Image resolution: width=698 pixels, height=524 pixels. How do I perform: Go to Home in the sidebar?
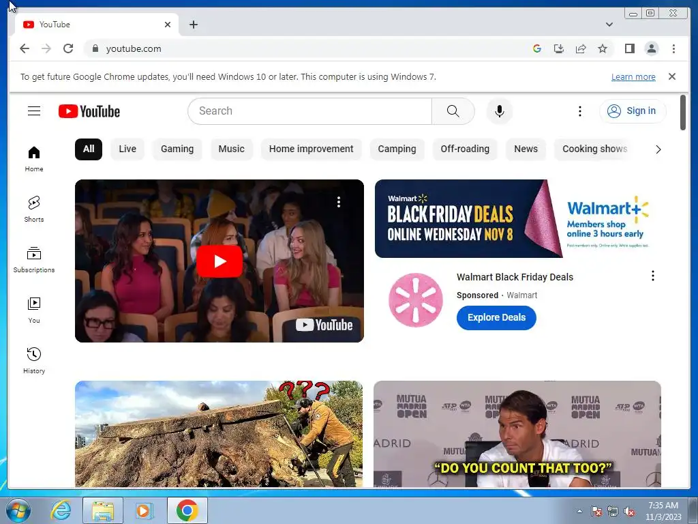coord(34,159)
